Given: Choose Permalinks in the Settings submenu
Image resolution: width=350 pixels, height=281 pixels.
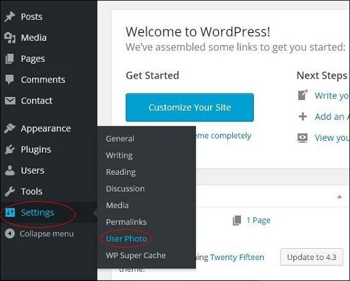Looking at the screenshot, I should pyautogui.click(x=126, y=222).
